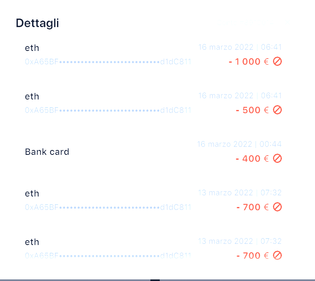This screenshot has width=315, height=281.
Task: Click the -400 € amount
Action: coord(252,159)
